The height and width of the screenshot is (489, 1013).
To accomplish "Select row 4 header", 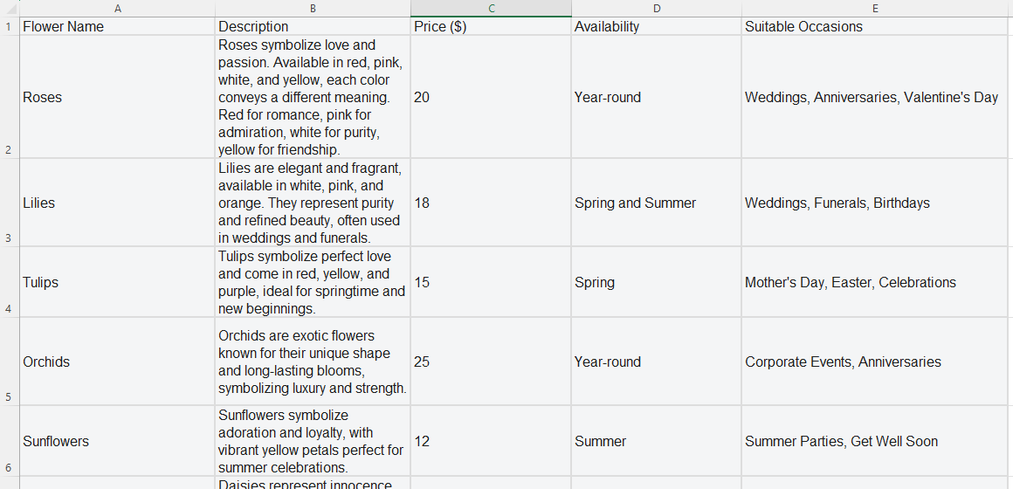I will (9, 282).
